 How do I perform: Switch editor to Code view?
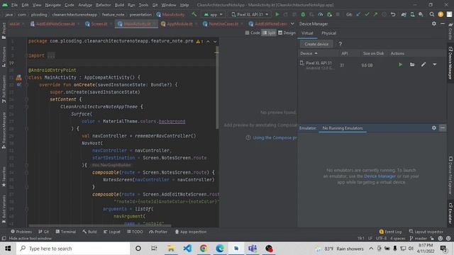253,33
